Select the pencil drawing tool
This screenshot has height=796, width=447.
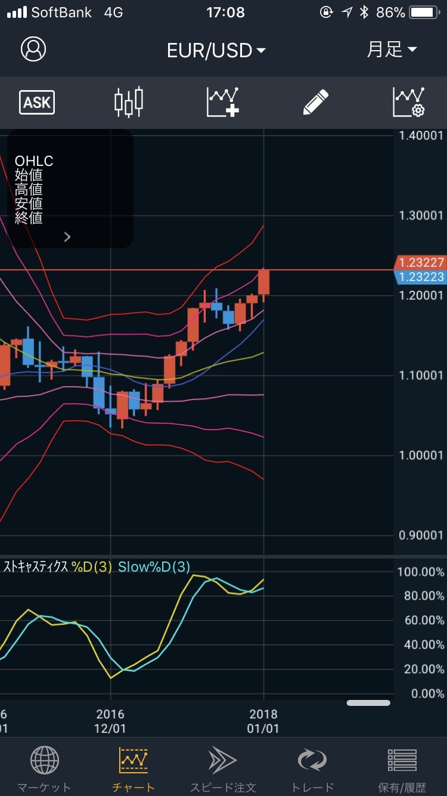(316, 102)
